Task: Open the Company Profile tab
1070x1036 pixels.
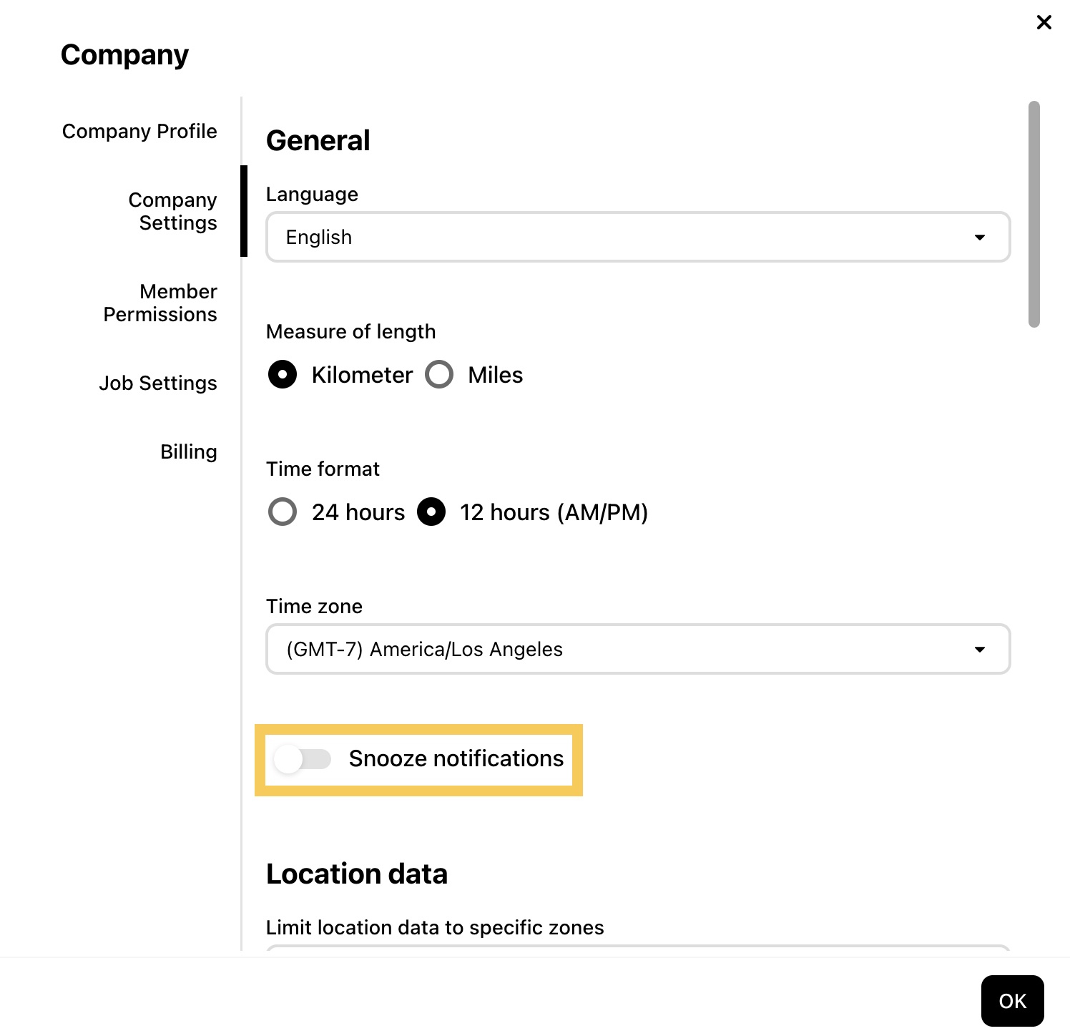Action: [139, 132]
